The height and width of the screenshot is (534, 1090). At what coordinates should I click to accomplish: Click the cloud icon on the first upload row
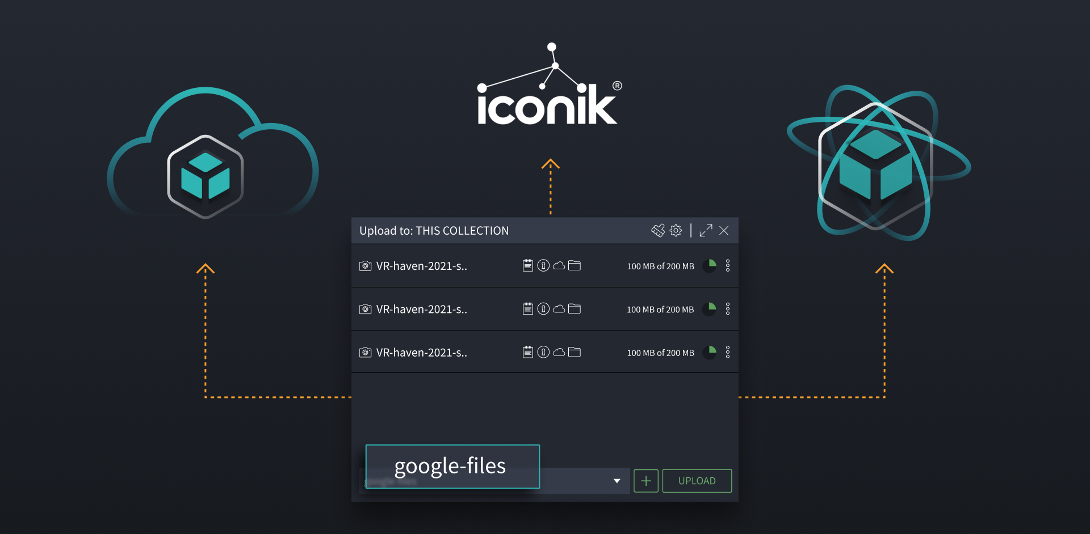pyautogui.click(x=559, y=265)
